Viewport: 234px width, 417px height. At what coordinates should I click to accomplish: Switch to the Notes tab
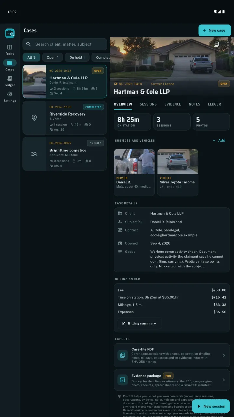coord(194,104)
